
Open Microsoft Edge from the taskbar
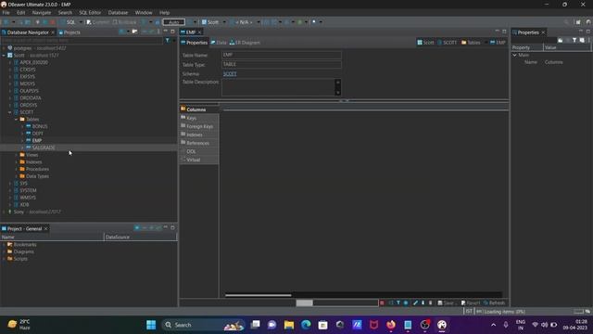point(306,325)
